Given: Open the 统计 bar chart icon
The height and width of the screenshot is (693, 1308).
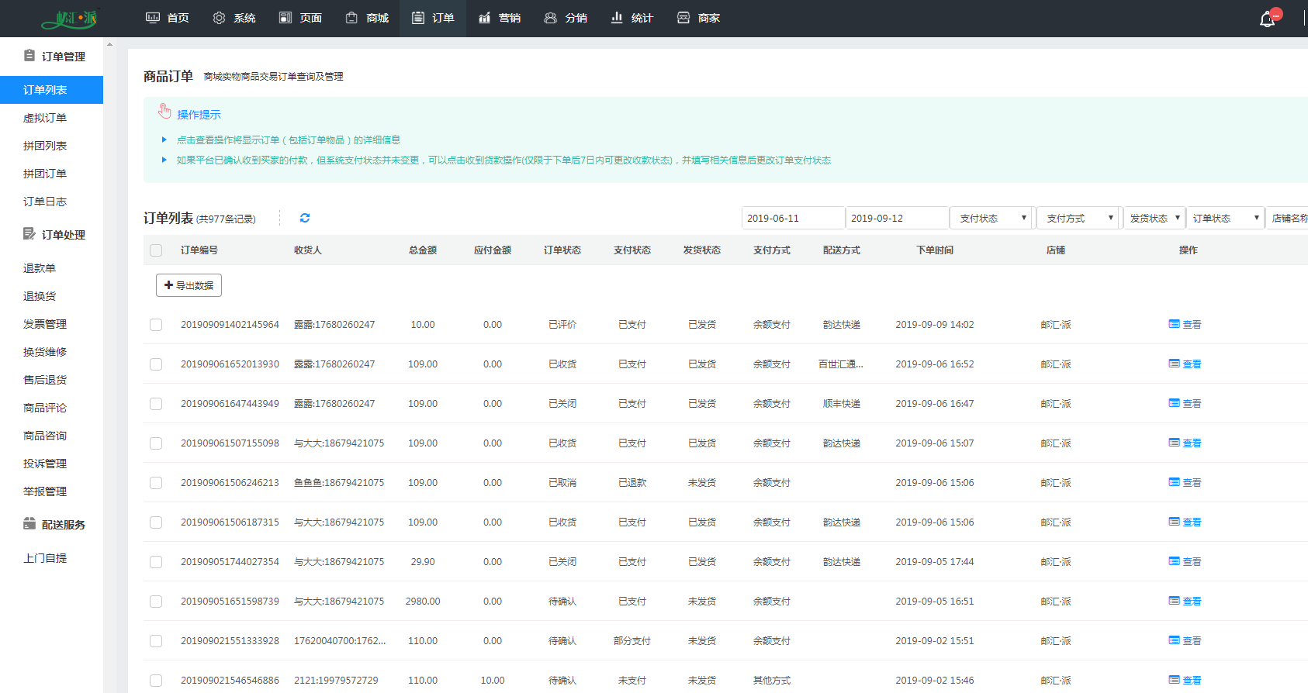Looking at the screenshot, I should point(617,18).
